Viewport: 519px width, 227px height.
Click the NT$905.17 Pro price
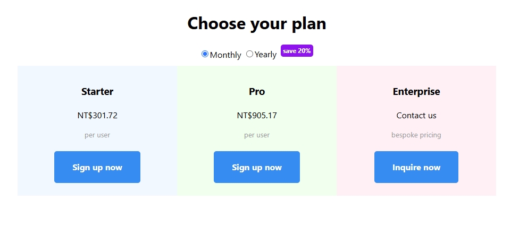[257, 115]
